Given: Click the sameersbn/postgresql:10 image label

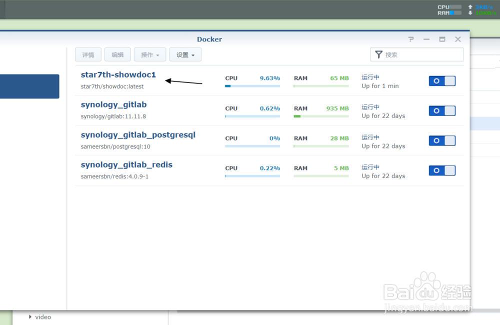Looking at the screenshot, I should coord(115,146).
